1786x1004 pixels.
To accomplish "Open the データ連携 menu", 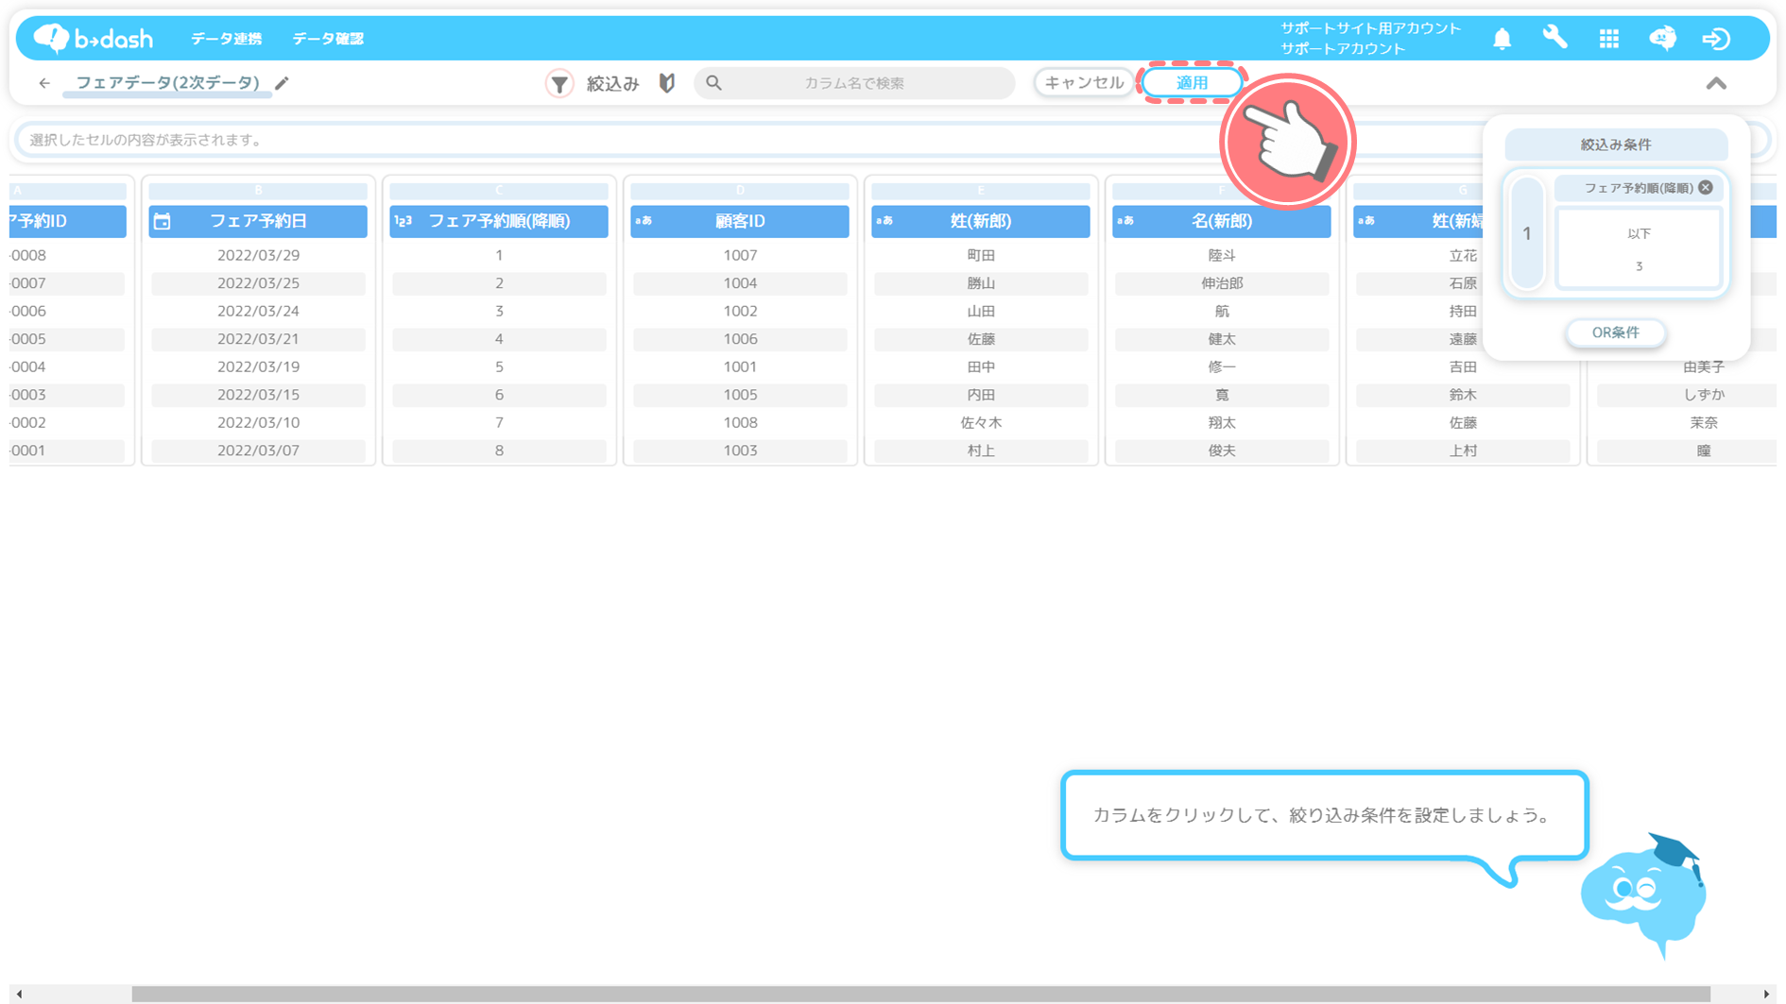I will click(x=227, y=39).
